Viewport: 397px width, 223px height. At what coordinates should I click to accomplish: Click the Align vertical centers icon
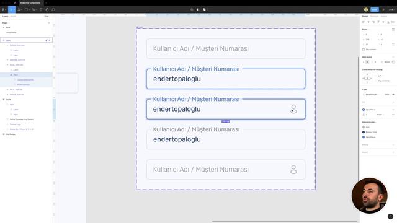point(383,22)
